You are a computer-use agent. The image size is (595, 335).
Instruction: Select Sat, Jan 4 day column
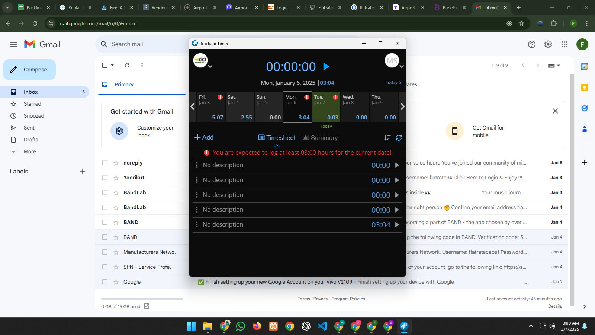pos(239,107)
